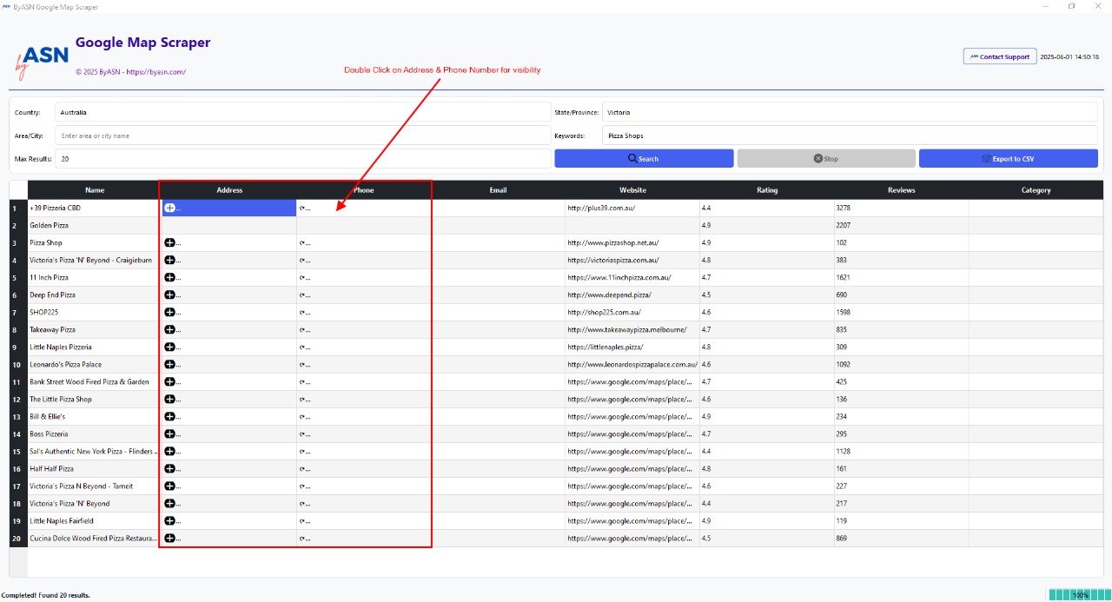Open address icon for Pizza Shop row
The image size is (1112, 602).
click(169, 243)
